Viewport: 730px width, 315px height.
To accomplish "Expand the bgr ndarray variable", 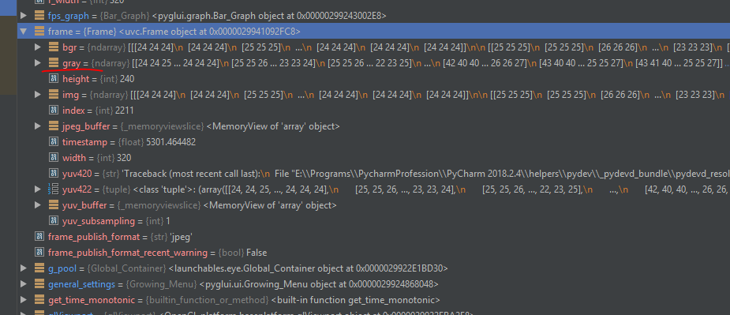I will tap(38, 47).
